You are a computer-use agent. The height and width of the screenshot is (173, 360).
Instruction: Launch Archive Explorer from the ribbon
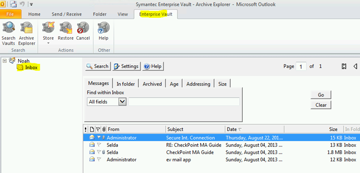tap(27, 34)
